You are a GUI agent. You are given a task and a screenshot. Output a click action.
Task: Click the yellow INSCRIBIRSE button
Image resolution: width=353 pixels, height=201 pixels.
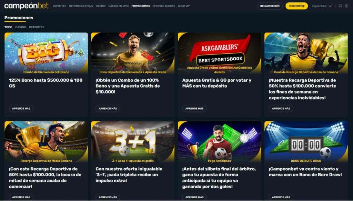(x=296, y=6)
